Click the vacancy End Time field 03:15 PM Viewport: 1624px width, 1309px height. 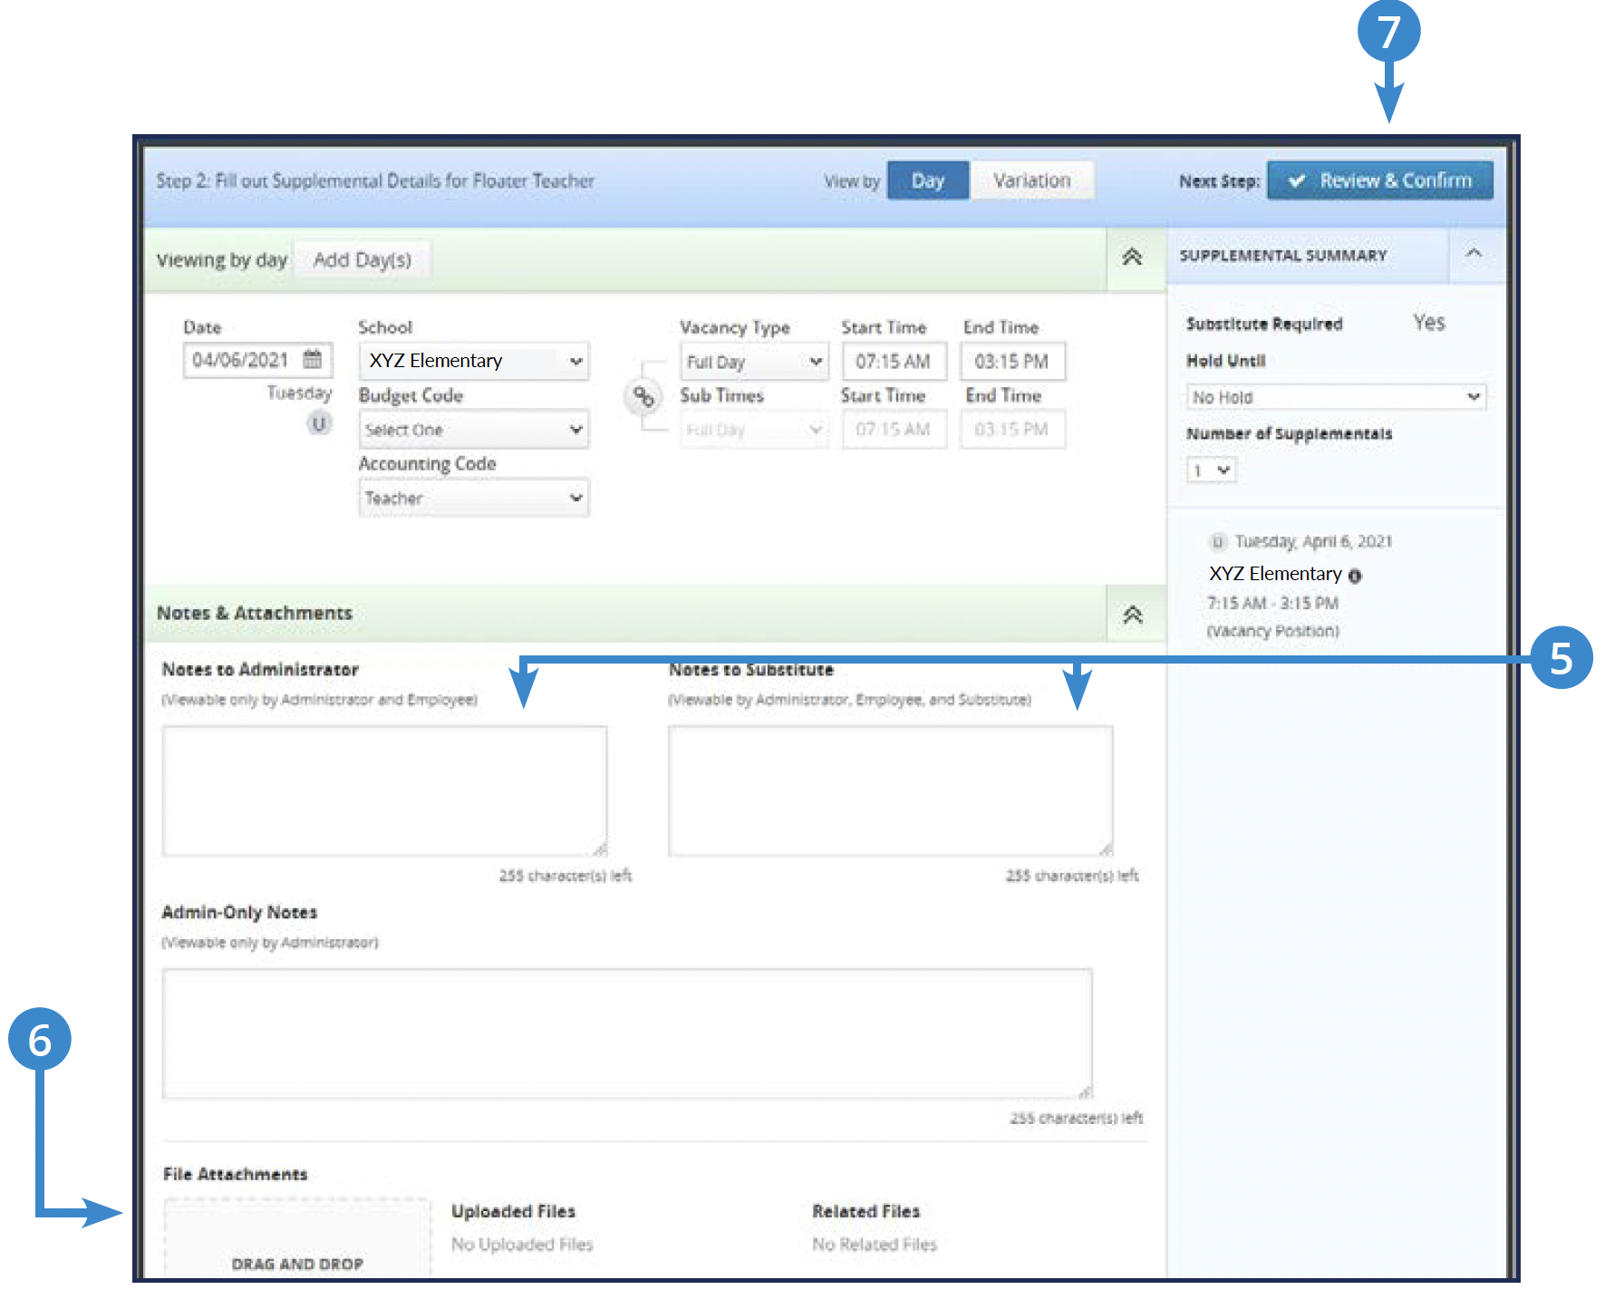point(1012,362)
